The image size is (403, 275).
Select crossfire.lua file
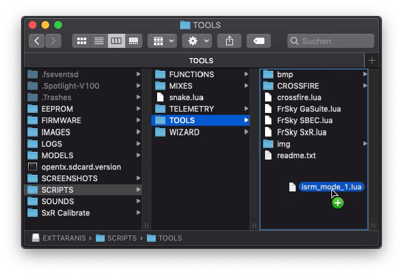pyautogui.click(x=299, y=98)
